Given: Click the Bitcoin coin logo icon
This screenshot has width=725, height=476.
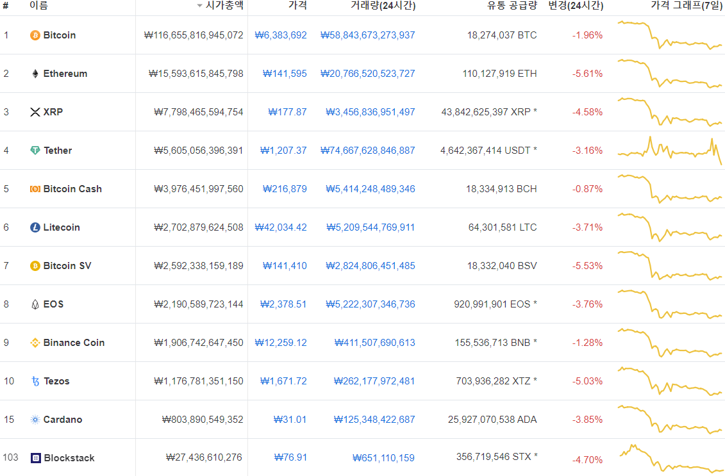Looking at the screenshot, I should point(35,35).
